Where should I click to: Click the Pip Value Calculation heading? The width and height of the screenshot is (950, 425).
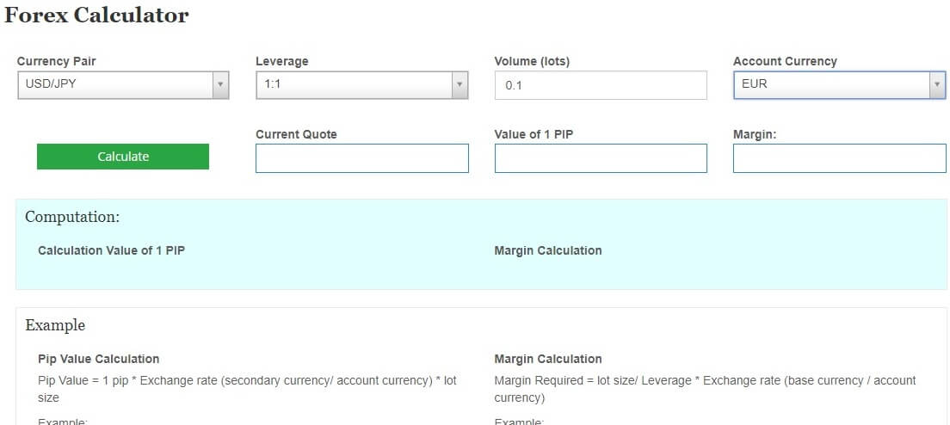tap(99, 359)
